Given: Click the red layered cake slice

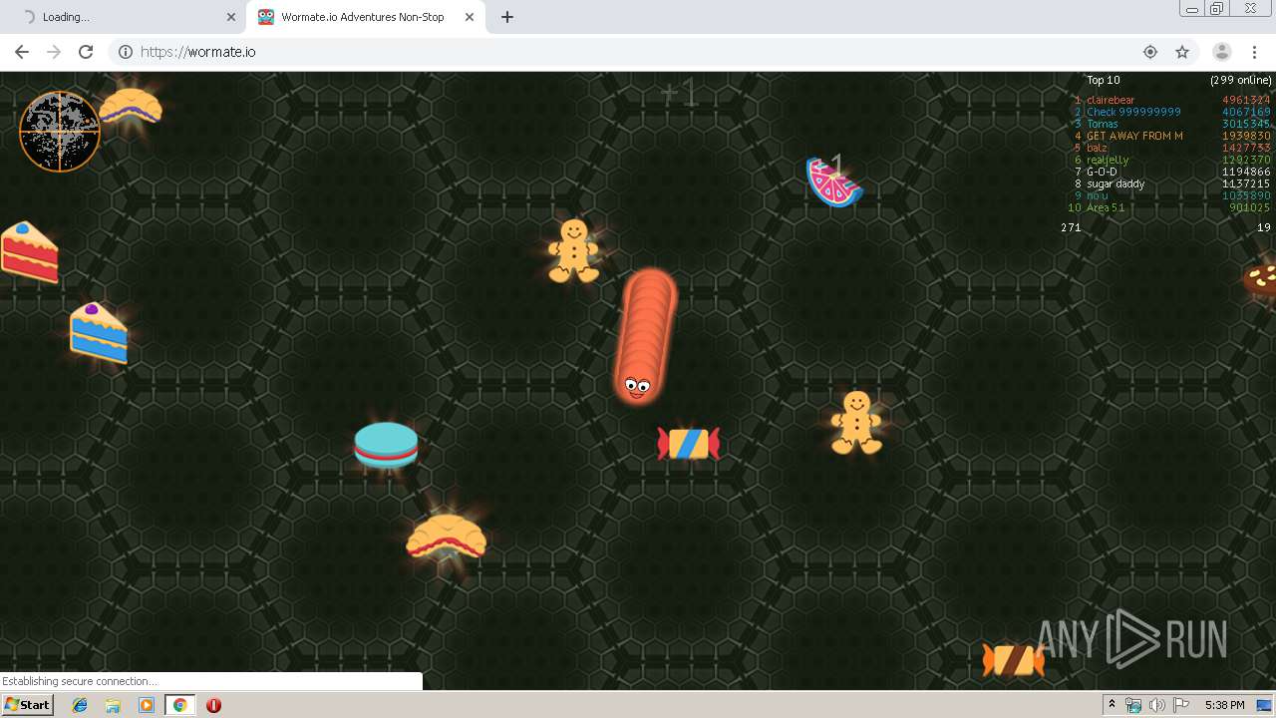Looking at the screenshot, I should click(x=29, y=252).
